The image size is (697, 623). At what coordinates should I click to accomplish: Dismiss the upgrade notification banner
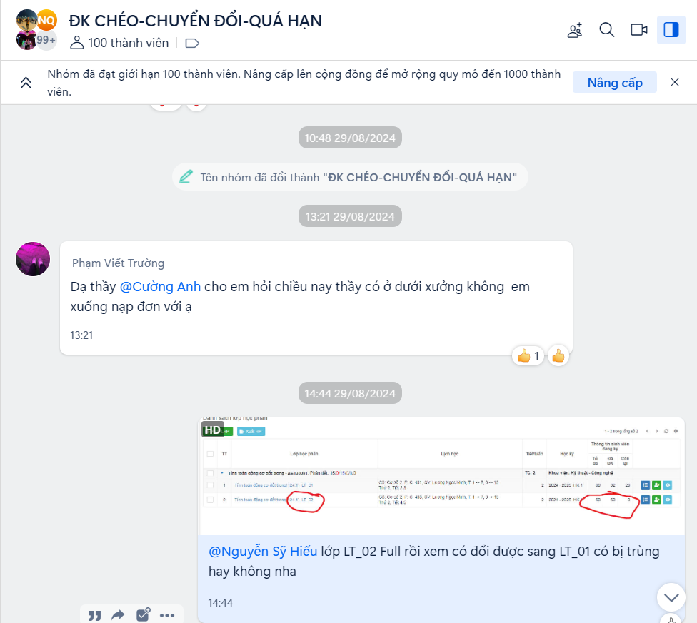pos(675,82)
